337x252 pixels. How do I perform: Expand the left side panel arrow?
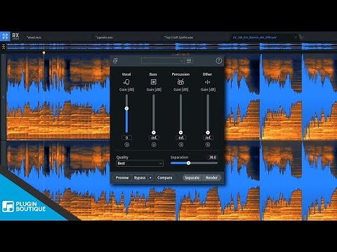[4, 97]
